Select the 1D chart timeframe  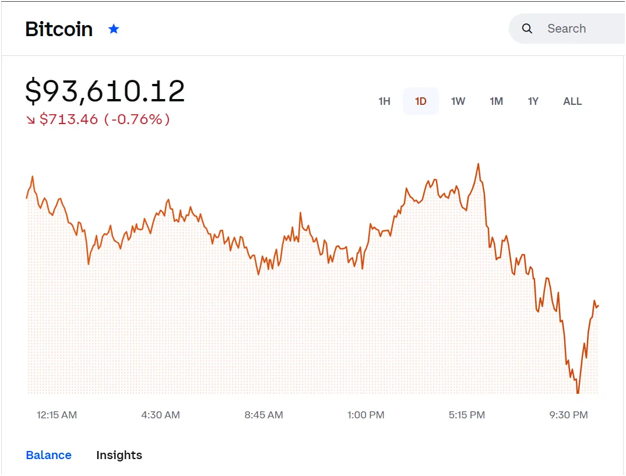point(421,101)
